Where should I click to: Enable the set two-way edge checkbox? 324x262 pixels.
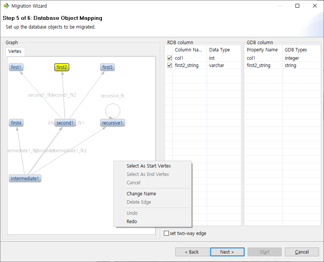coord(166,233)
